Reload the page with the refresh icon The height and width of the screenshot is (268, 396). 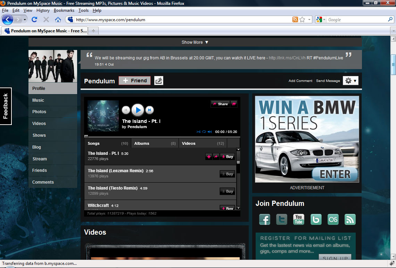coord(34,19)
